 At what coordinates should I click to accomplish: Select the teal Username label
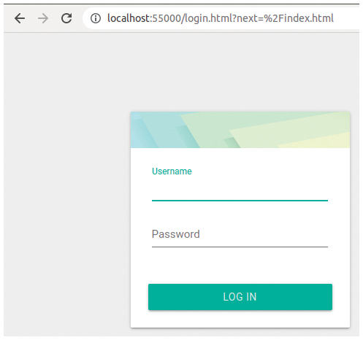tap(172, 171)
